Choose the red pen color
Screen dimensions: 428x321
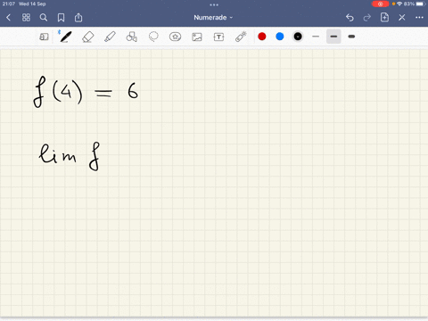[x=262, y=37]
